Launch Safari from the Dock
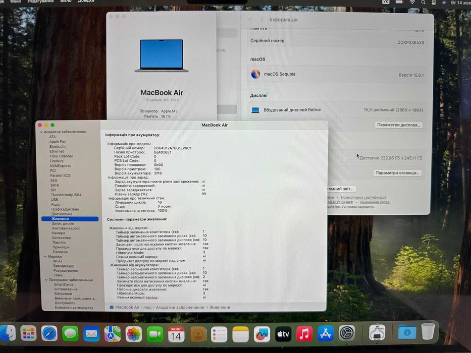This screenshot has height=353, width=471. tap(49, 333)
